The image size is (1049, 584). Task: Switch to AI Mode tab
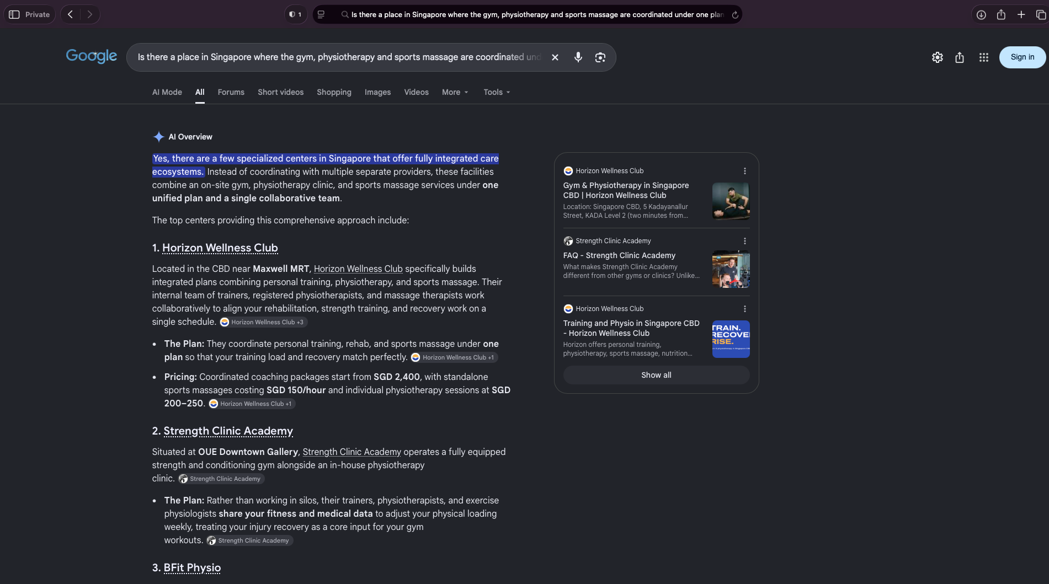tap(167, 92)
